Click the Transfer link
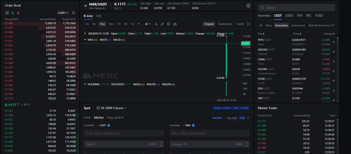 217,118
